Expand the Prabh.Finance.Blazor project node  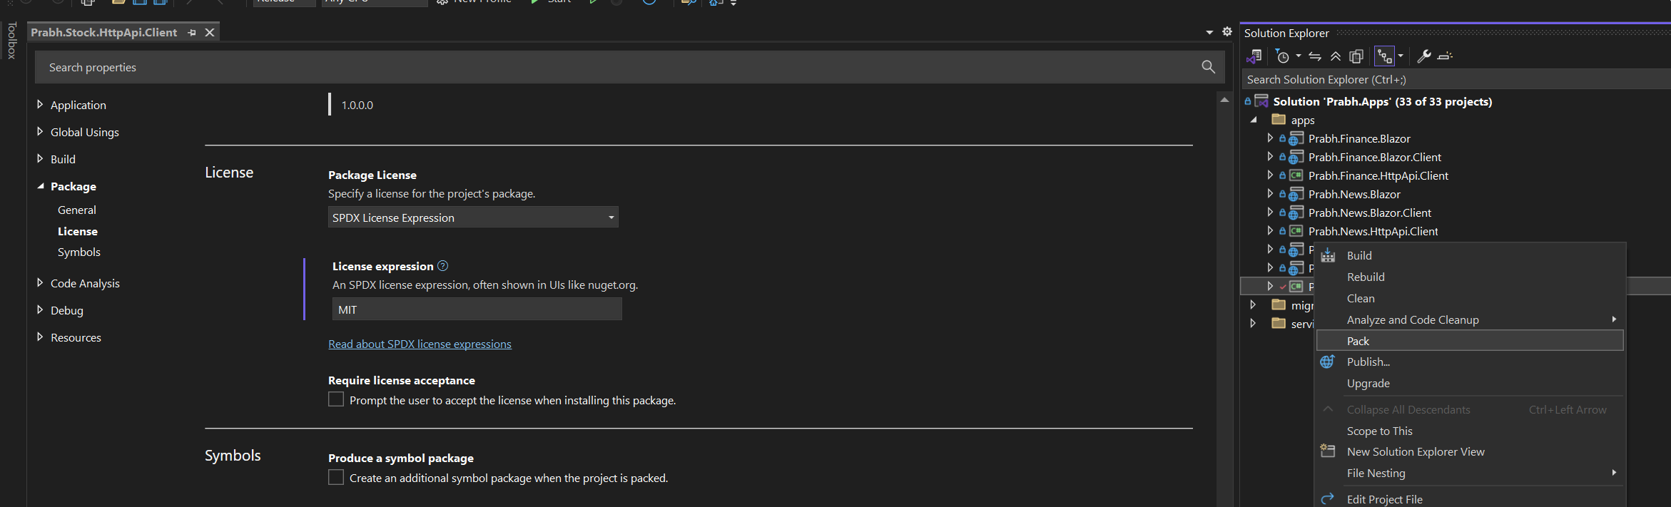coord(1270,138)
